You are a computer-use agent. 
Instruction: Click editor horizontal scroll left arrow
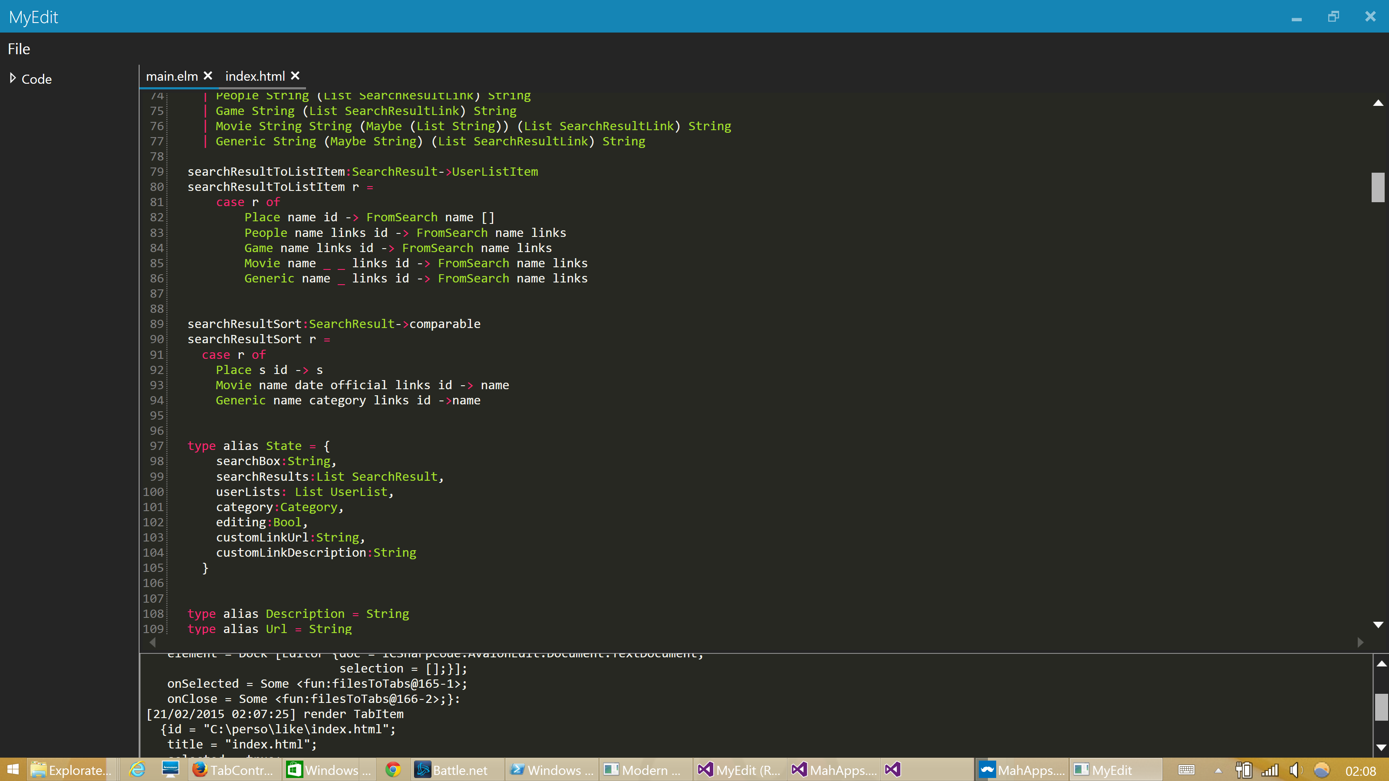(x=153, y=642)
